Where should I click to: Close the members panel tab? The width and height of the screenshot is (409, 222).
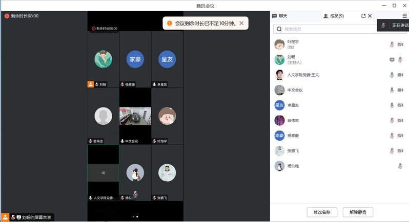[371, 16]
